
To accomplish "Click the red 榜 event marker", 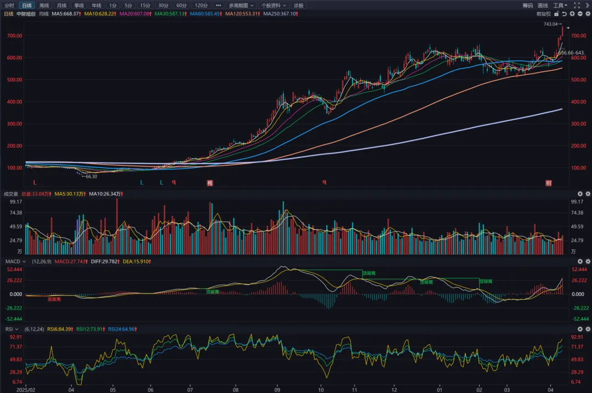I will click(210, 183).
